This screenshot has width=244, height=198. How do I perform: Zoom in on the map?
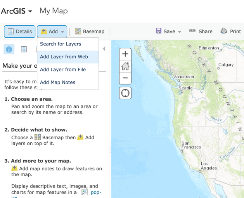(x=125, y=54)
